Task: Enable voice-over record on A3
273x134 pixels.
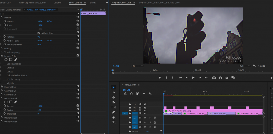Action: (x=155, y=127)
